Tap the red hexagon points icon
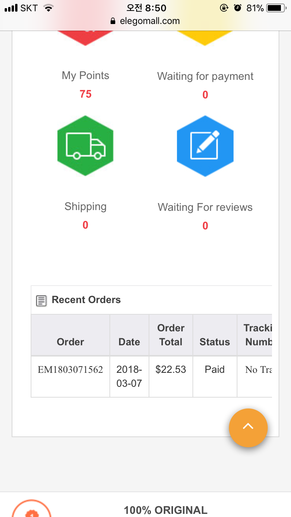This screenshot has height=517, width=291. [86, 37]
